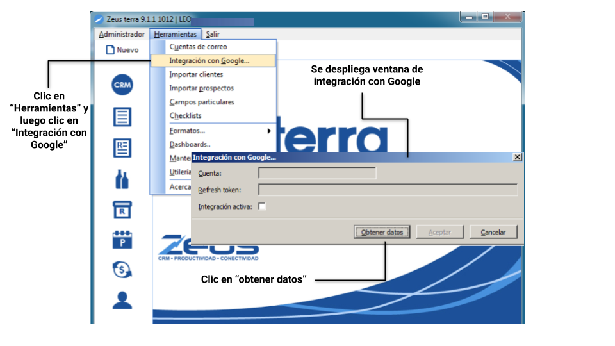The image size is (615, 346).
Task: Click into the Cuenta input field
Action: click(317, 173)
